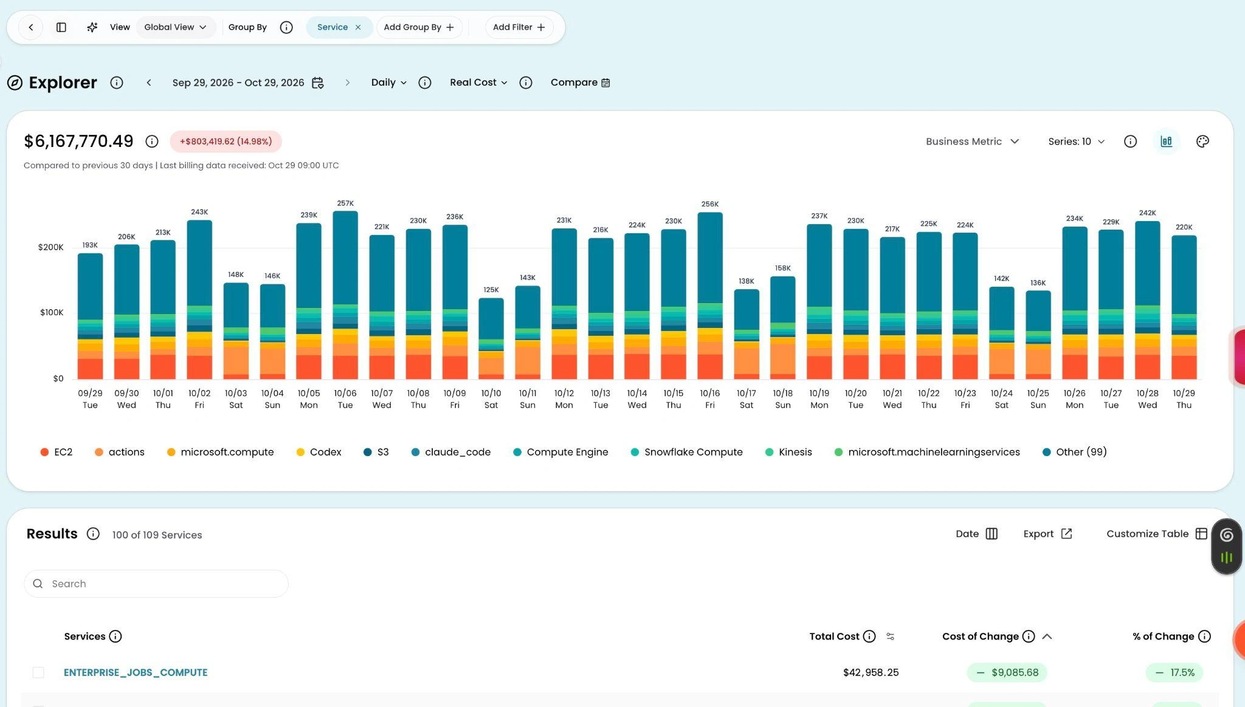Click the 17.5% change badge
The height and width of the screenshot is (707, 1245).
click(x=1174, y=672)
